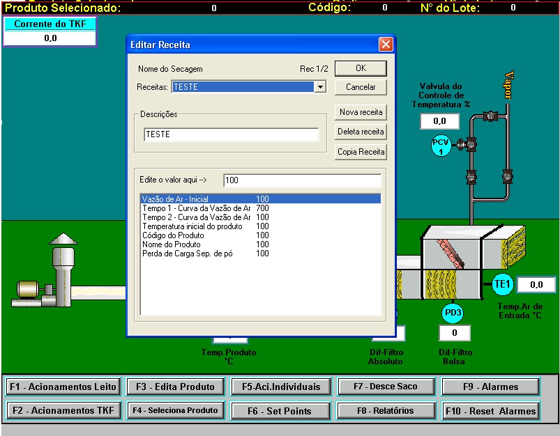Open the Receitas dropdown list

320,87
